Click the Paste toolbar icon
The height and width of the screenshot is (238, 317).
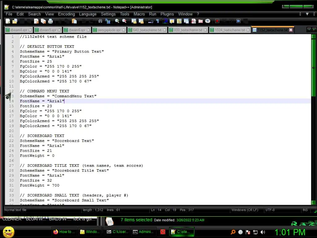[x=74, y=21]
